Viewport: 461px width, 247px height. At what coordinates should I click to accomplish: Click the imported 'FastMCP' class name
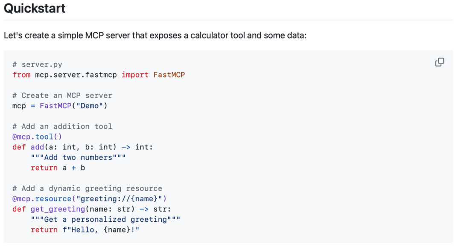[169, 75]
